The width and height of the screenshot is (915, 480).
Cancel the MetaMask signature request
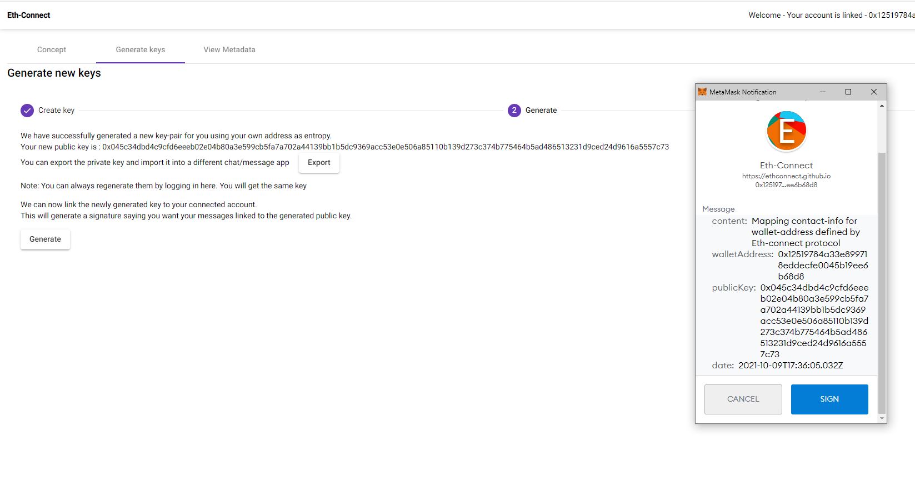pos(743,399)
